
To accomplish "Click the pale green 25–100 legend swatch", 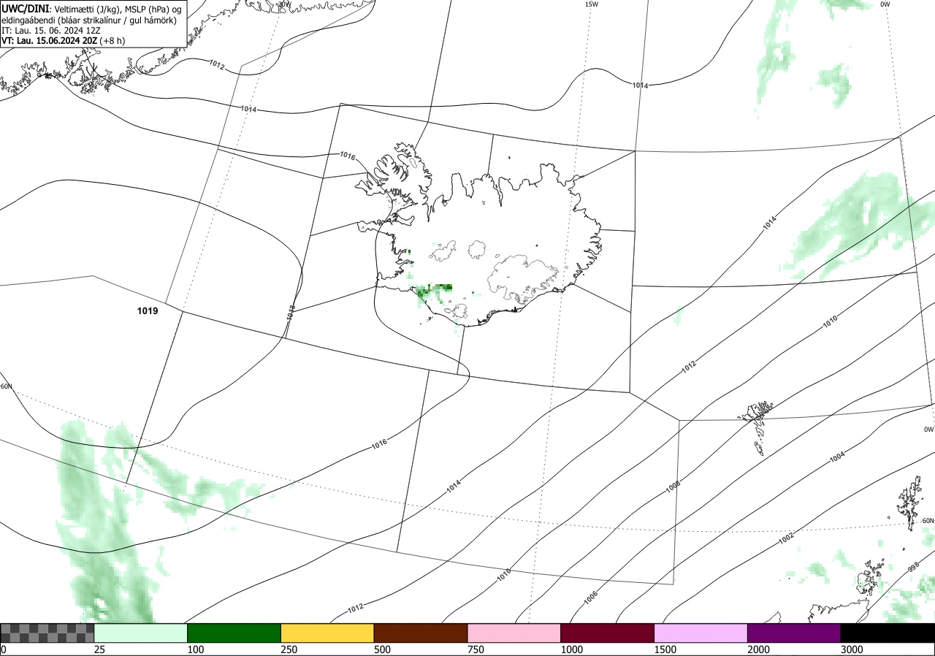I will point(141,633).
